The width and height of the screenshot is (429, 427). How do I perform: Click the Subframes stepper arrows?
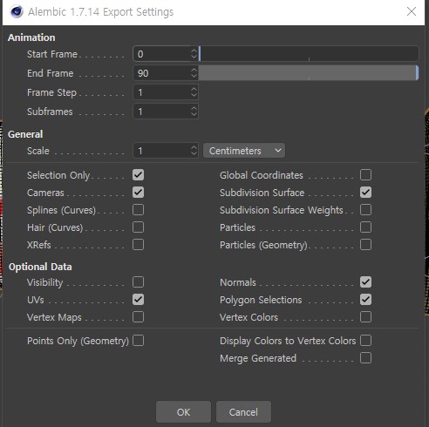[194, 112]
